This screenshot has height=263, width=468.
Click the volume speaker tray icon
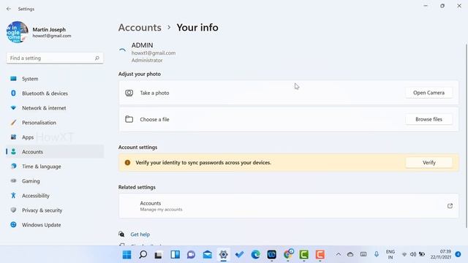pos(413,254)
